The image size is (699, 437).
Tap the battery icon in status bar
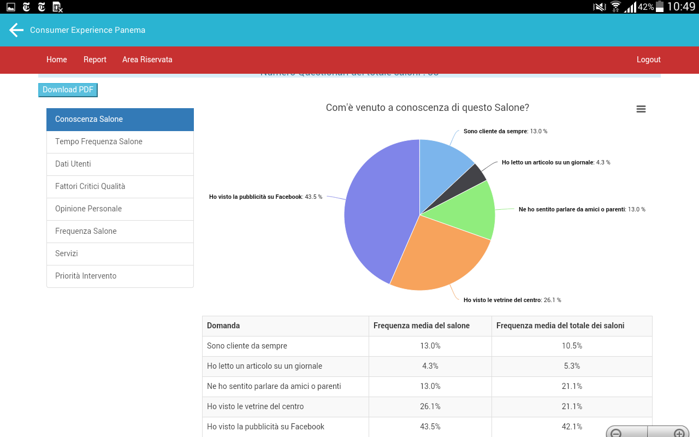660,7
